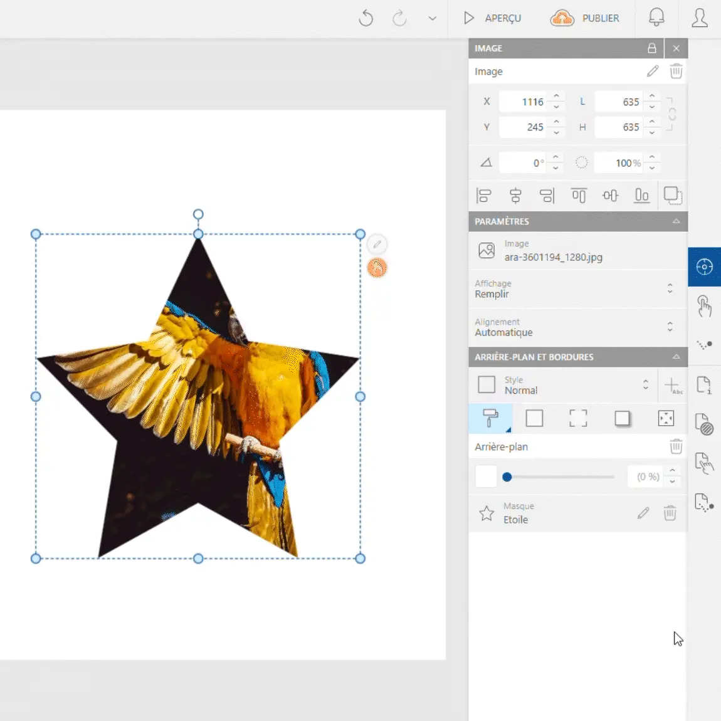Toggle the lock on the Image panel
The image size is (721, 721).
(x=652, y=48)
